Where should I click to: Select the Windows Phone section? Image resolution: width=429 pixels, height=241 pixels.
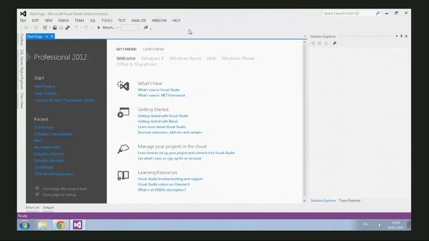238,58
